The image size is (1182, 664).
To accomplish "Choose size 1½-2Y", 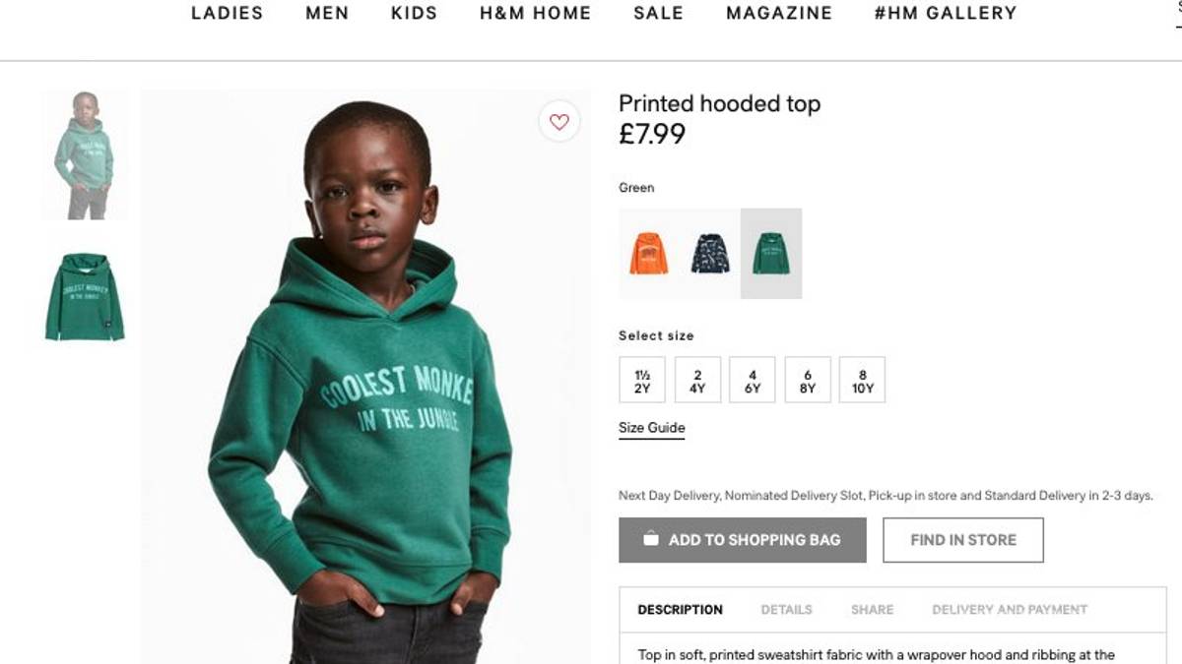I will pos(642,381).
